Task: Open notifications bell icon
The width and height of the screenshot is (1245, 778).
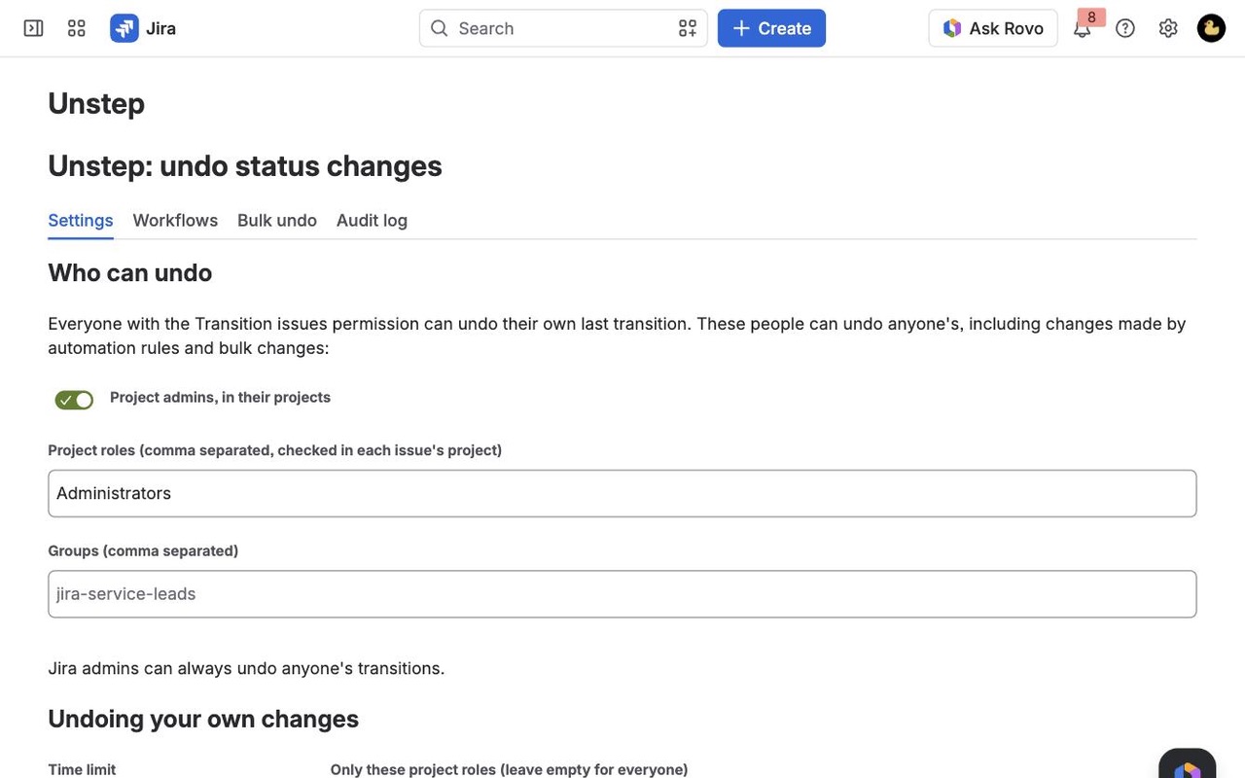Action: pyautogui.click(x=1083, y=28)
